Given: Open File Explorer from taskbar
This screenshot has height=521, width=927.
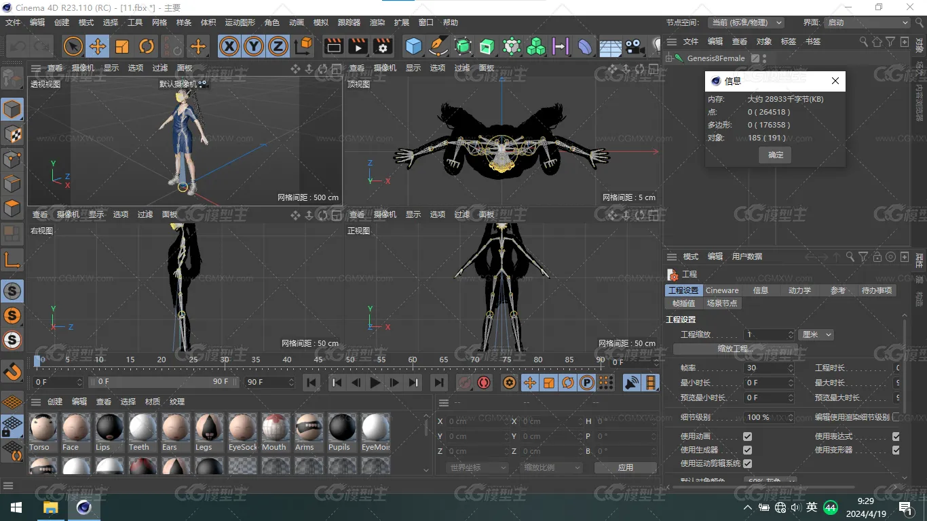Looking at the screenshot, I should pyautogui.click(x=50, y=507).
